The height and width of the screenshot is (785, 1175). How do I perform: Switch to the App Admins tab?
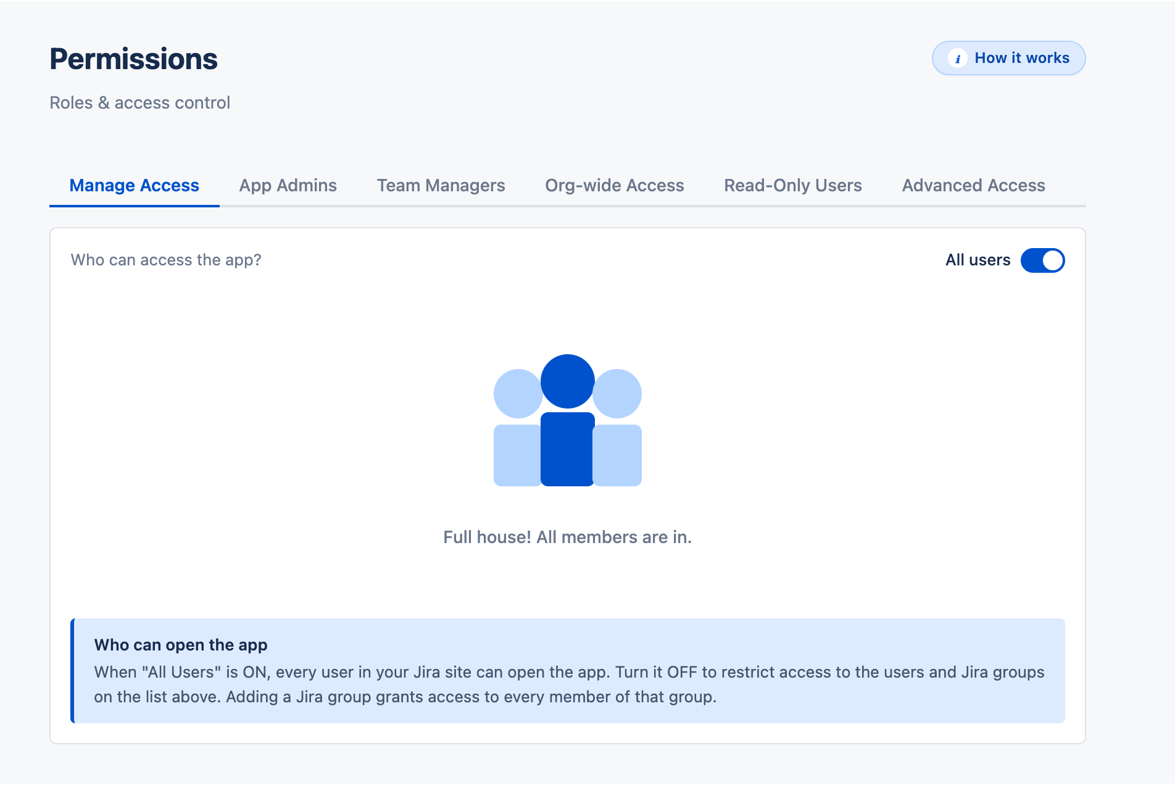tap(288, 186)
